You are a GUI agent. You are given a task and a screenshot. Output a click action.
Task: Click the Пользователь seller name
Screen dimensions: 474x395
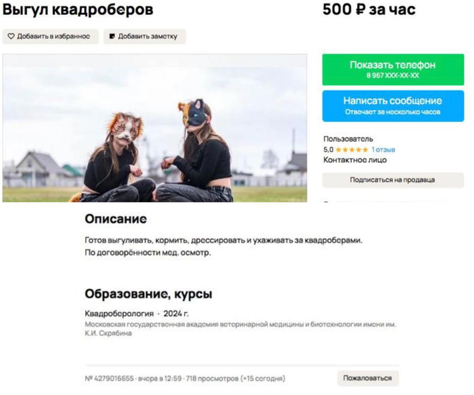point(348,139)
